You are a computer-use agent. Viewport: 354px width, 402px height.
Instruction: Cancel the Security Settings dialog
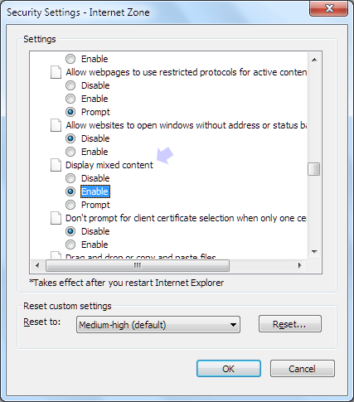coord(303,369)
